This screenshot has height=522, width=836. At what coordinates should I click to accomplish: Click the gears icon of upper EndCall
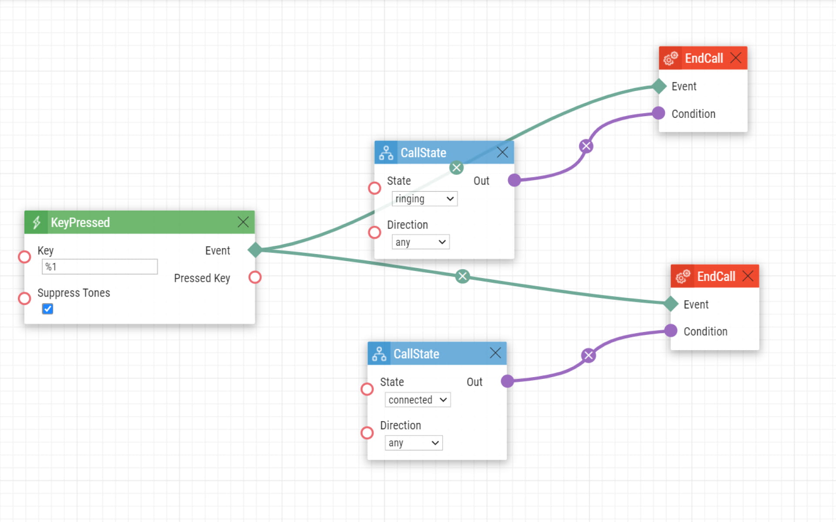pyautogui.click(x=671, y=58)
